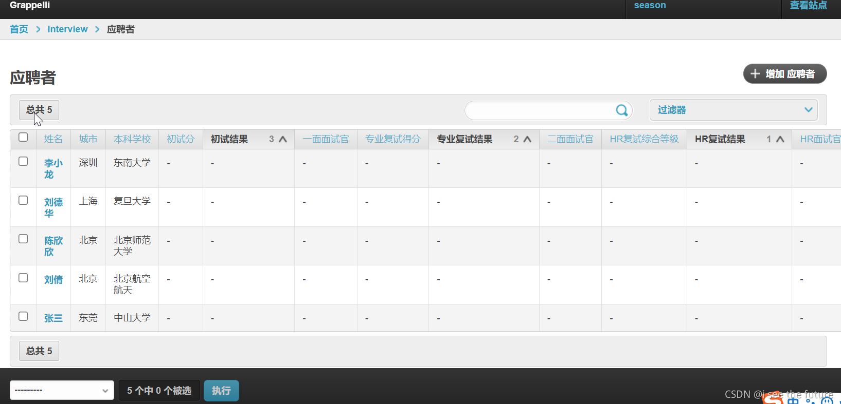
Task: Tick the checkbox for 张三
Action: 23,316
